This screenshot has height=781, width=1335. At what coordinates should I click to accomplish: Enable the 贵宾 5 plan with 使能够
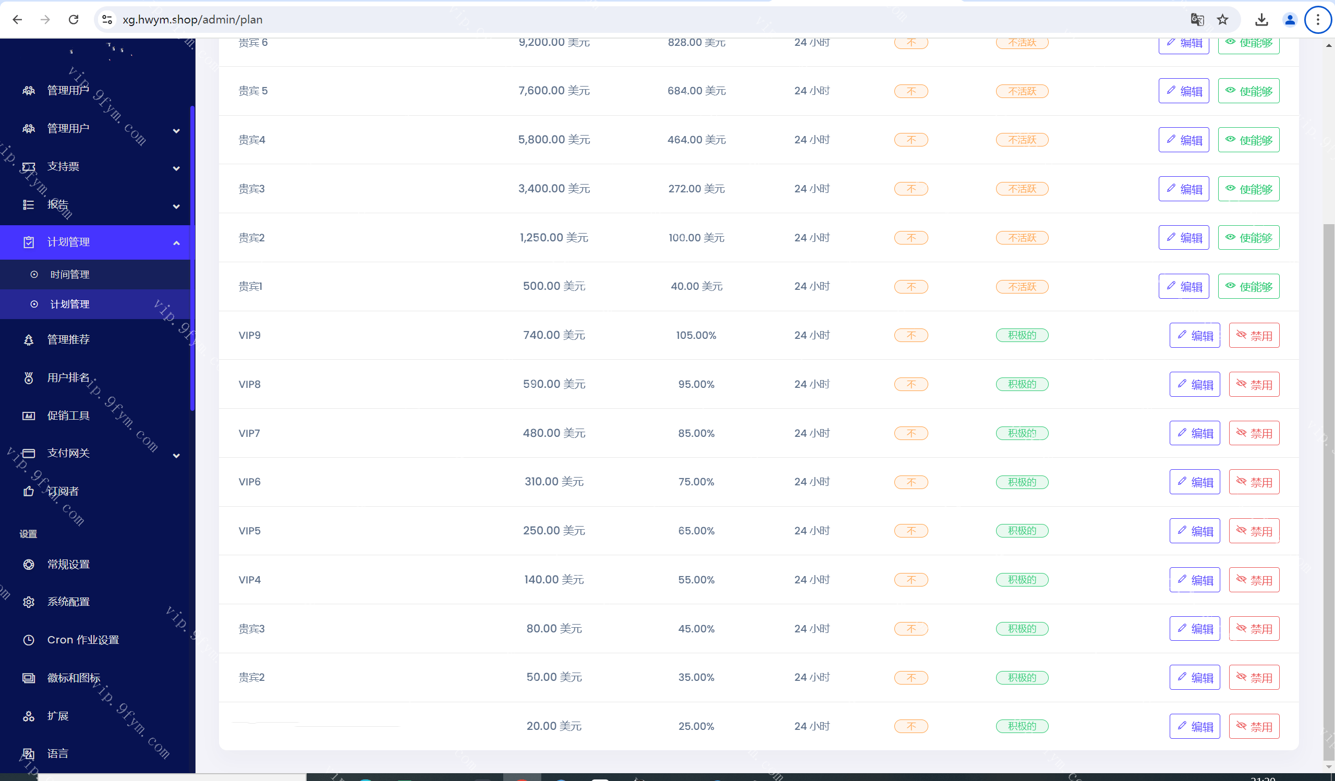pos(1248,91)
